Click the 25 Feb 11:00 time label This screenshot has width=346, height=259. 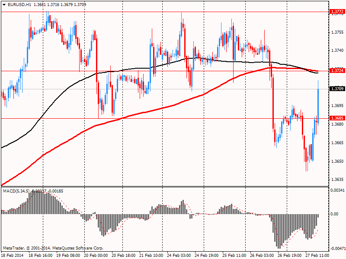point(234,255)
